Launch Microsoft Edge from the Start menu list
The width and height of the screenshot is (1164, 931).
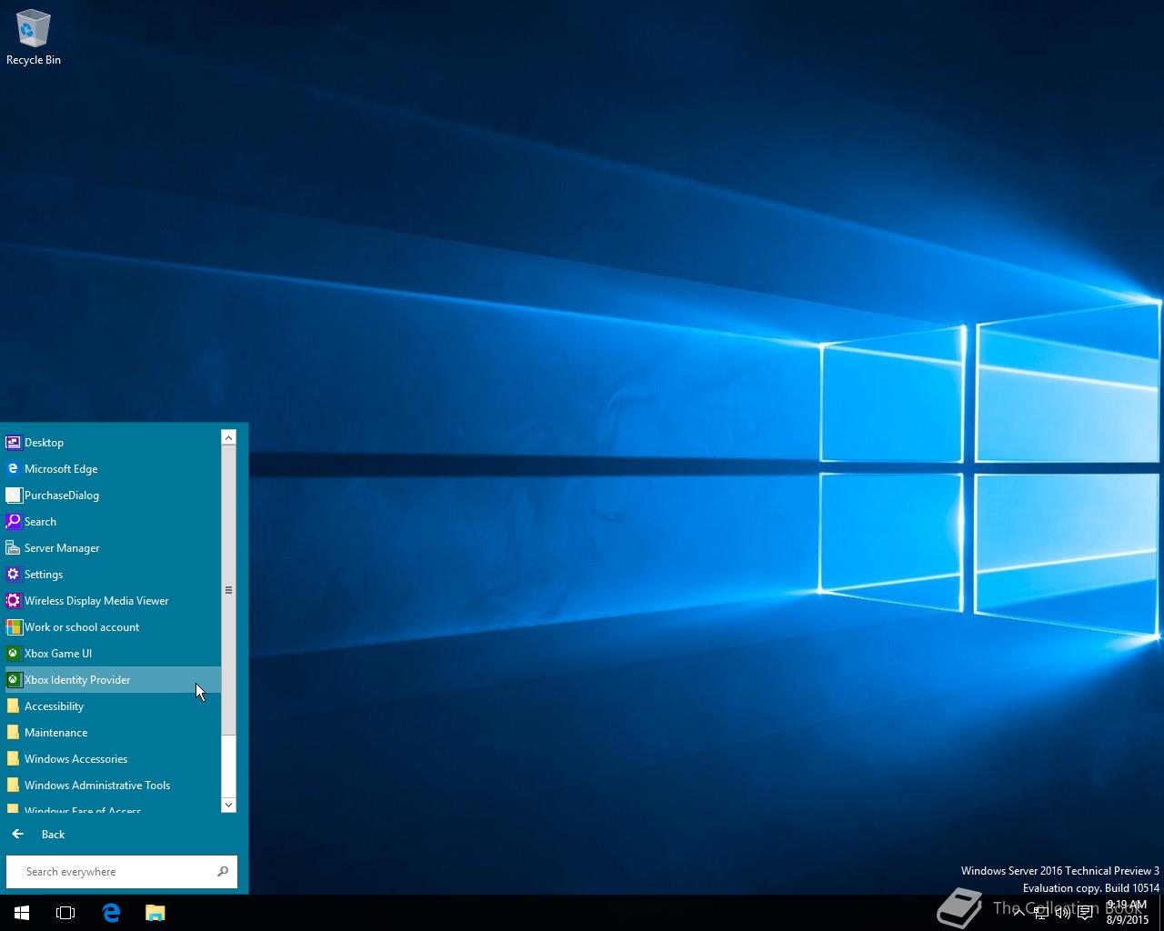(x=113, y=469)
